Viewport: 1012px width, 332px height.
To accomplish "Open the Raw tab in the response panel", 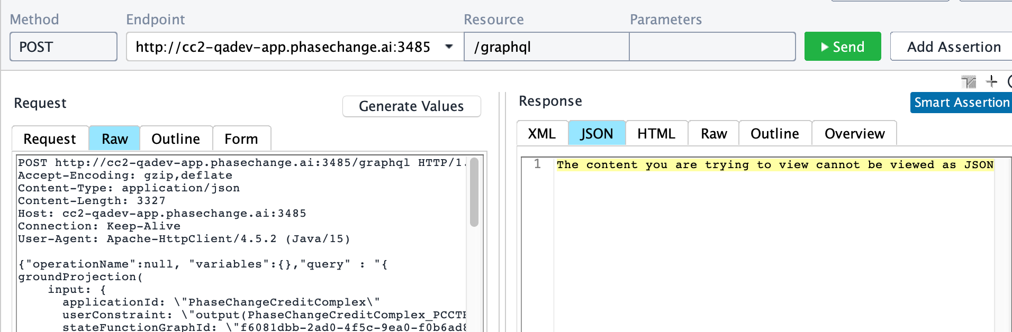I will (x=713, y=134).
